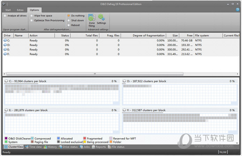Click the drive list horizontal scrollbar thumb

[x=95, y=74]
